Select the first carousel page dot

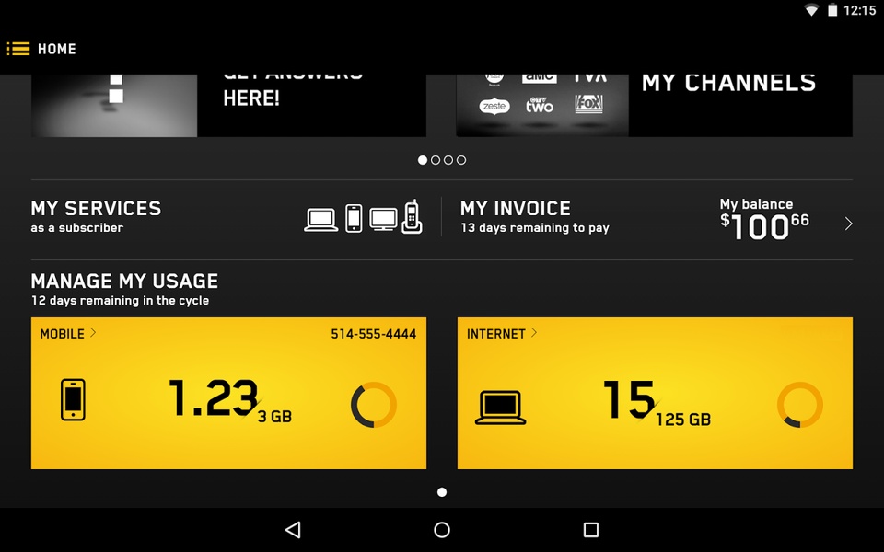click(x=423, y=160)
